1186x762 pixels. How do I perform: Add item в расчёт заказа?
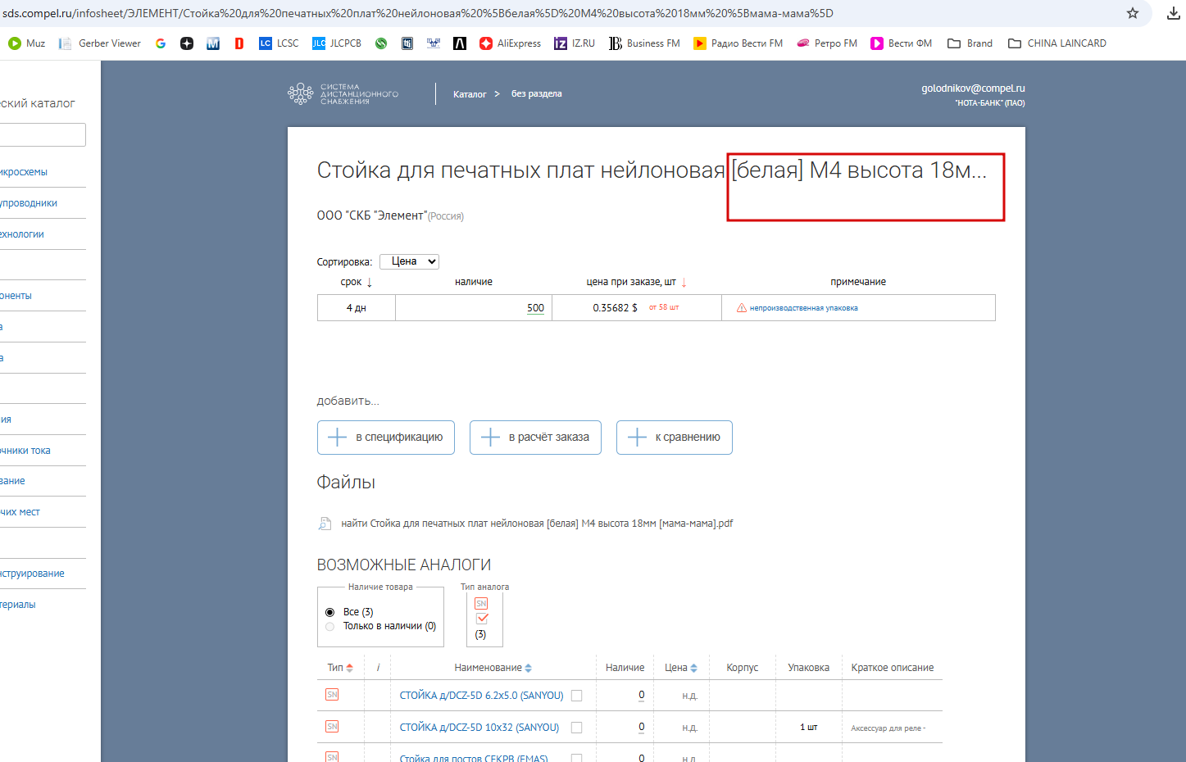pos(535,438)
